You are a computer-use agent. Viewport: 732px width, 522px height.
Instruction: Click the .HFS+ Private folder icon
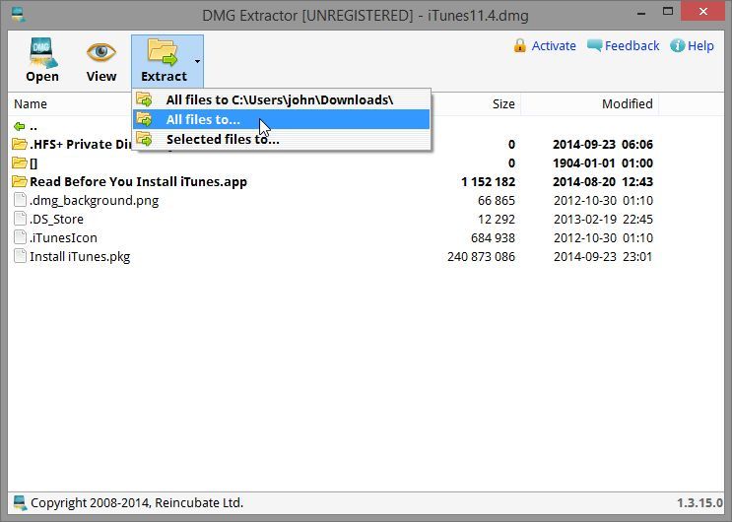(19, 144)
